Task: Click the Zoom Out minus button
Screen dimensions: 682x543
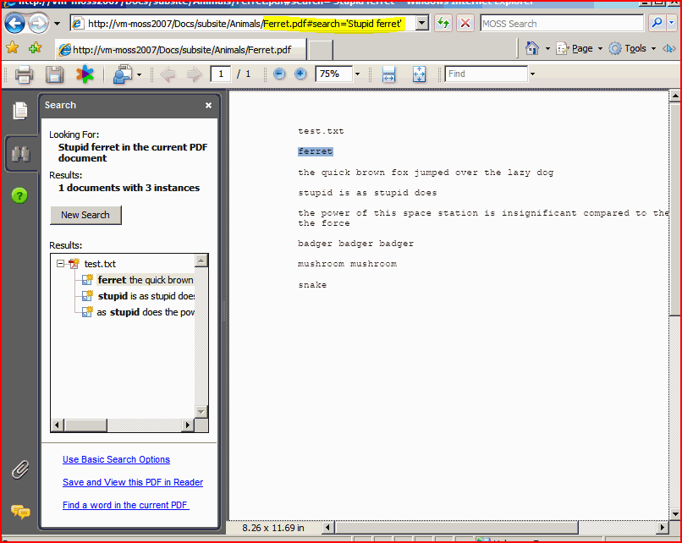Action: click(279, 74)
